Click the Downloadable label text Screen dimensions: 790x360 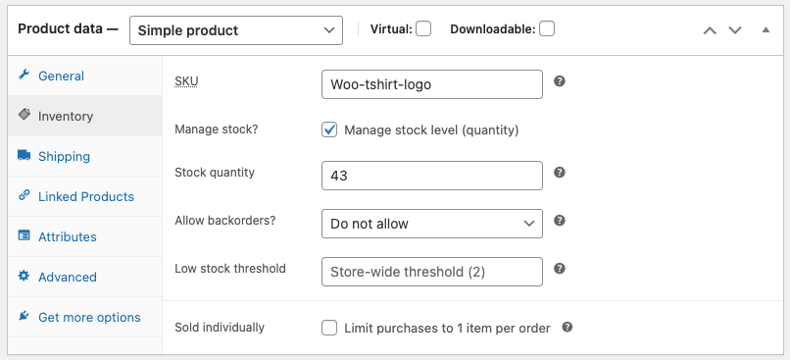[x=492, y=29]
